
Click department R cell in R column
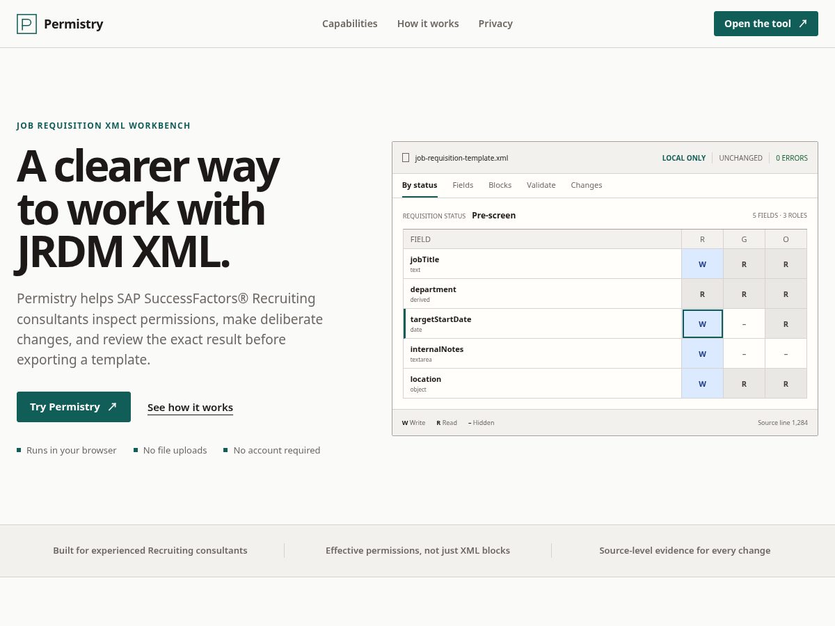tap(702, 294)
